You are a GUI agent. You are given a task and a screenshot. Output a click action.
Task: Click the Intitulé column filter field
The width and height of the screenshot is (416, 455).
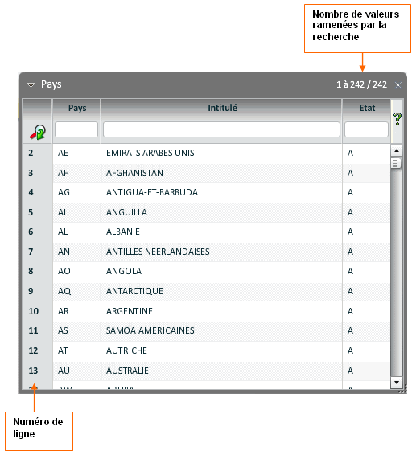pos(221,129)
